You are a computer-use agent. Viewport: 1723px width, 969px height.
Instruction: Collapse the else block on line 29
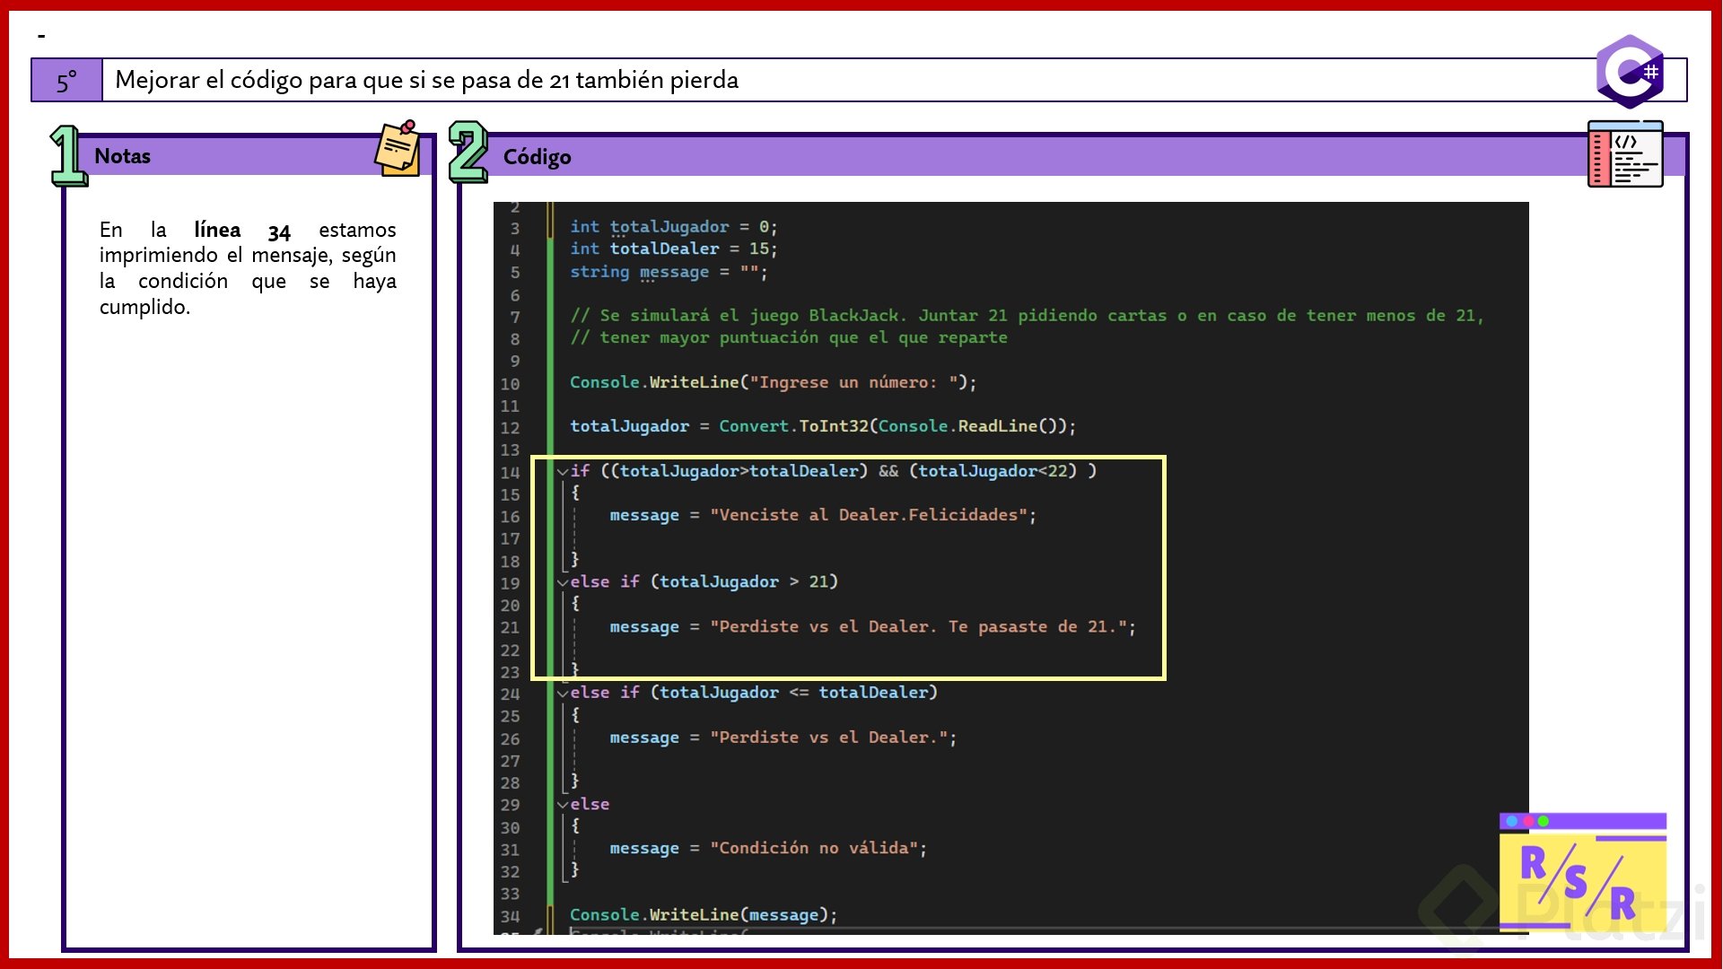coord(563,805)
